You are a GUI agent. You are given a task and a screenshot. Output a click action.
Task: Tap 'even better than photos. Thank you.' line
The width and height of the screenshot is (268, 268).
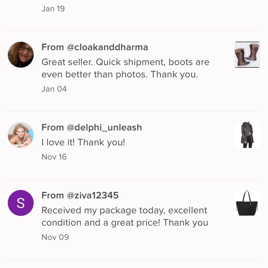(120, 74)
